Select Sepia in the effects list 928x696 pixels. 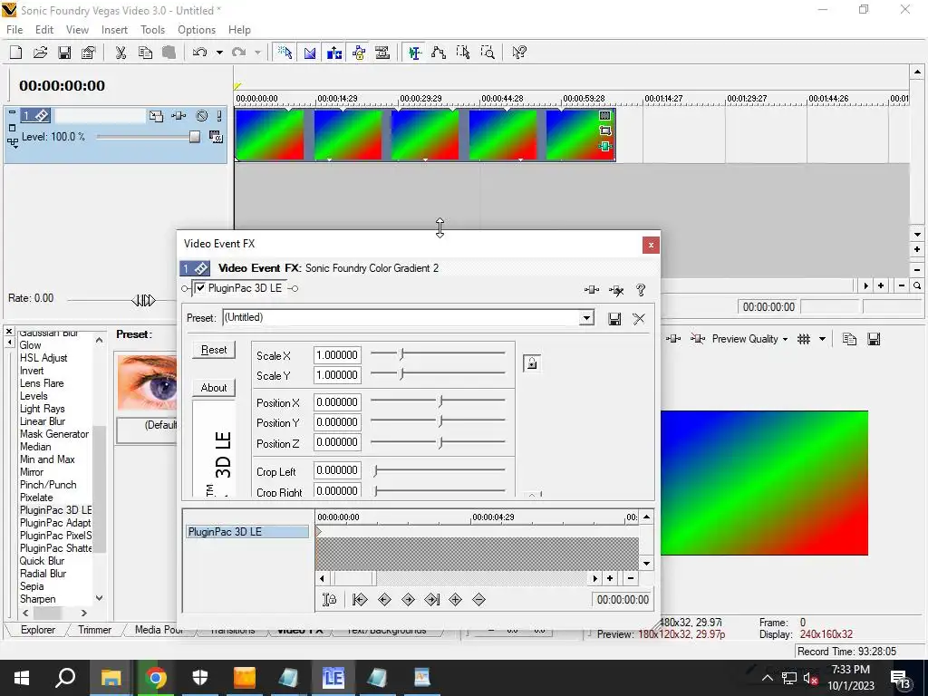point(32,586)
